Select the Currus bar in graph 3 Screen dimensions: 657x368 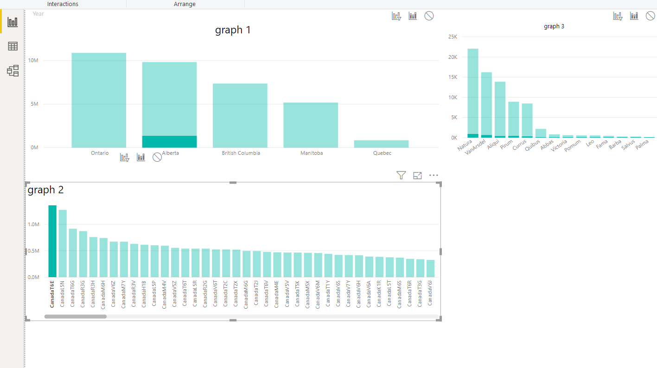527,121
